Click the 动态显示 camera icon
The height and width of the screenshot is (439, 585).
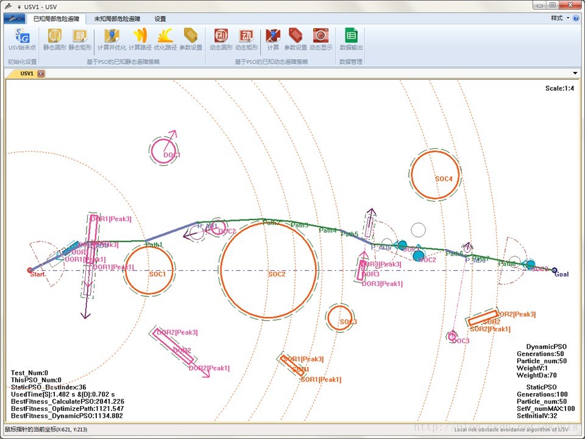coord(321,39)
